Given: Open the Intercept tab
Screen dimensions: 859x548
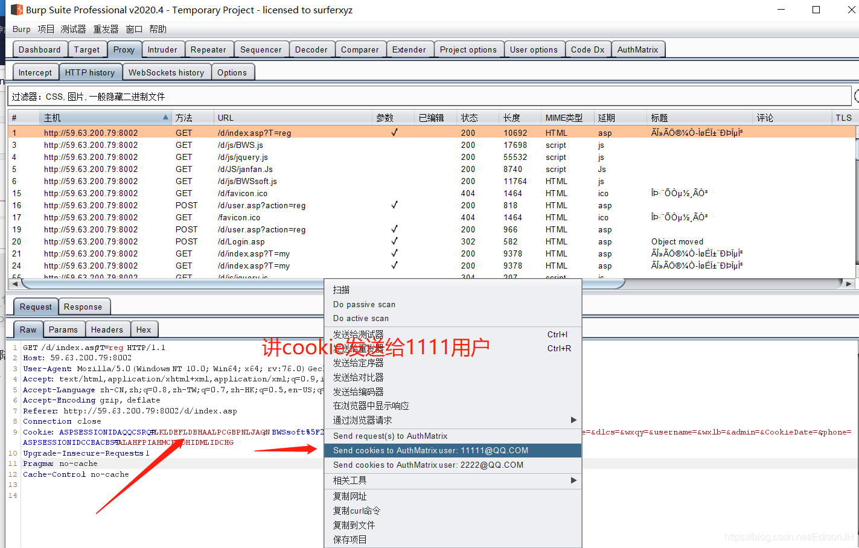Looking at the screenshot, I should [x=35, y=72].
